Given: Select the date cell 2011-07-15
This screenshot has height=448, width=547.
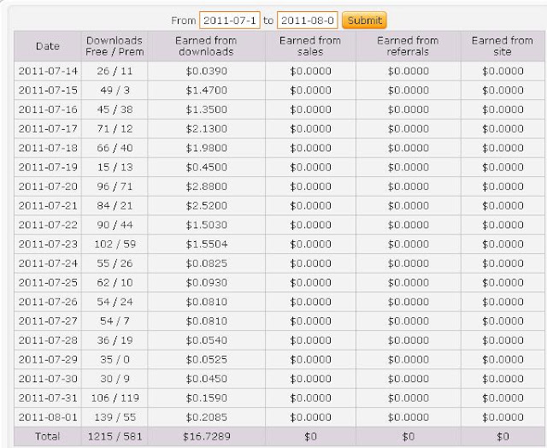Looking at the screenshot, I should [x=48, y=91].
